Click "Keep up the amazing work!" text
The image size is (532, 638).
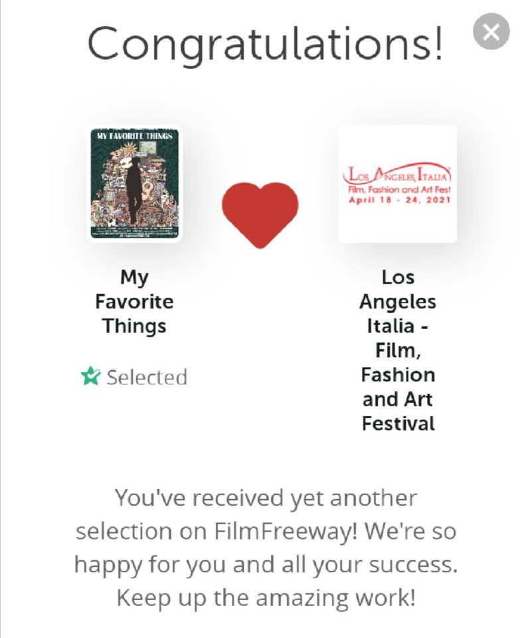[266, 598]
